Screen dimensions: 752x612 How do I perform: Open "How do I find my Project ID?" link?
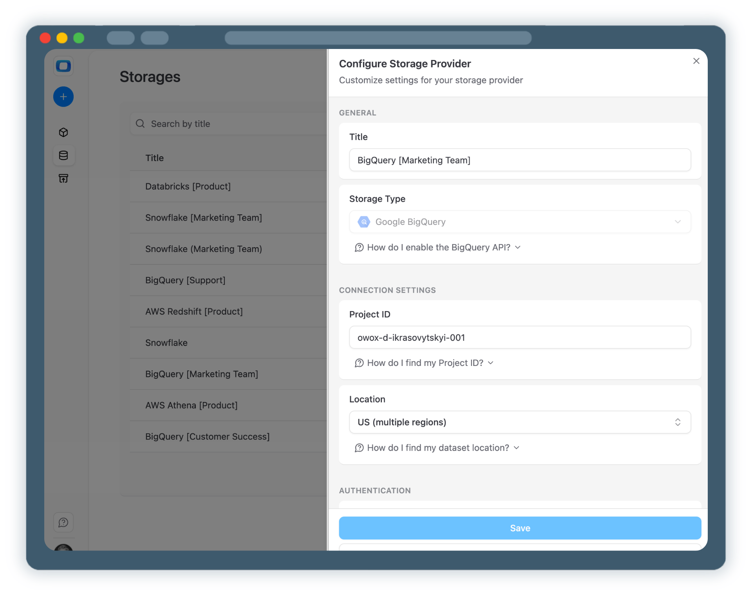point(424,363)
